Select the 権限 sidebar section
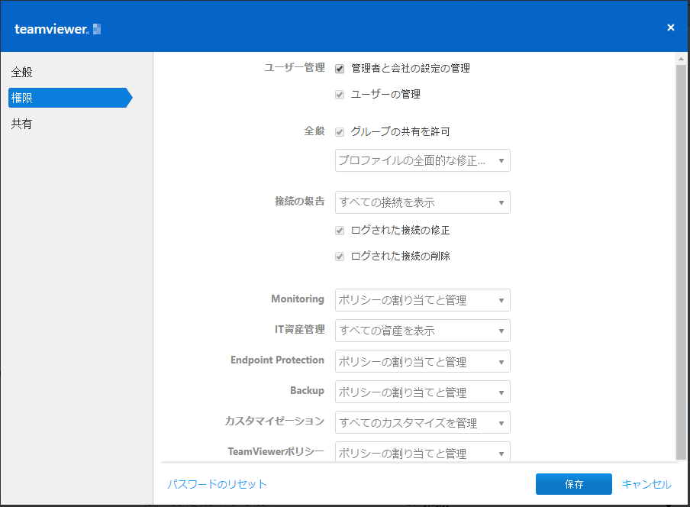This screenshot has width=690, height=507. [x=70, y=98]
